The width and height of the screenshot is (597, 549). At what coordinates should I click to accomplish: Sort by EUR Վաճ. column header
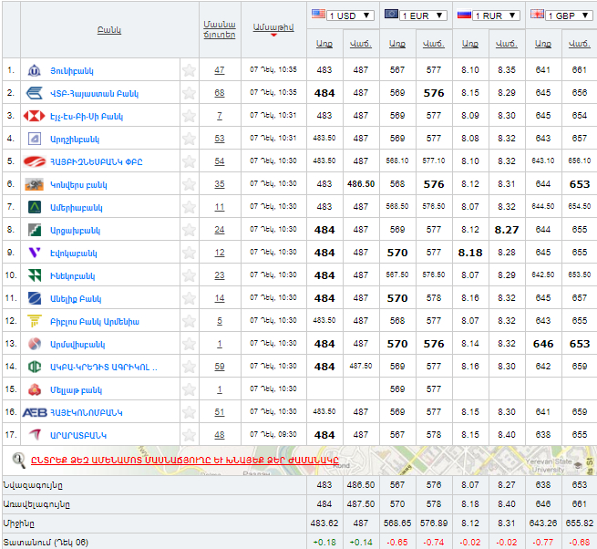click(434, 44)
